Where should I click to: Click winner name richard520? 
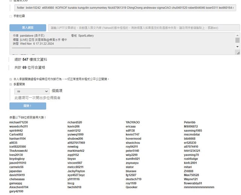[75, 122]
